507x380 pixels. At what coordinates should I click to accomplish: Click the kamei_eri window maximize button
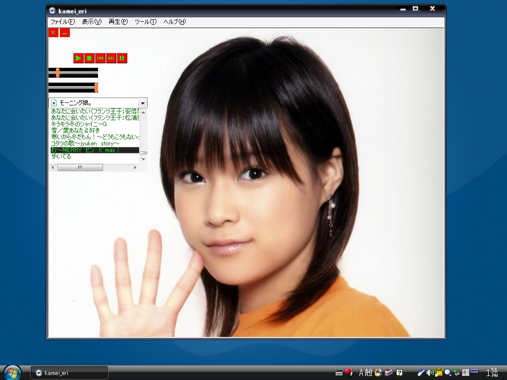click(415, 9)
